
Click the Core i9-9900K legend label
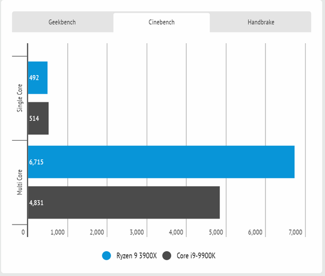click(196, 256)
